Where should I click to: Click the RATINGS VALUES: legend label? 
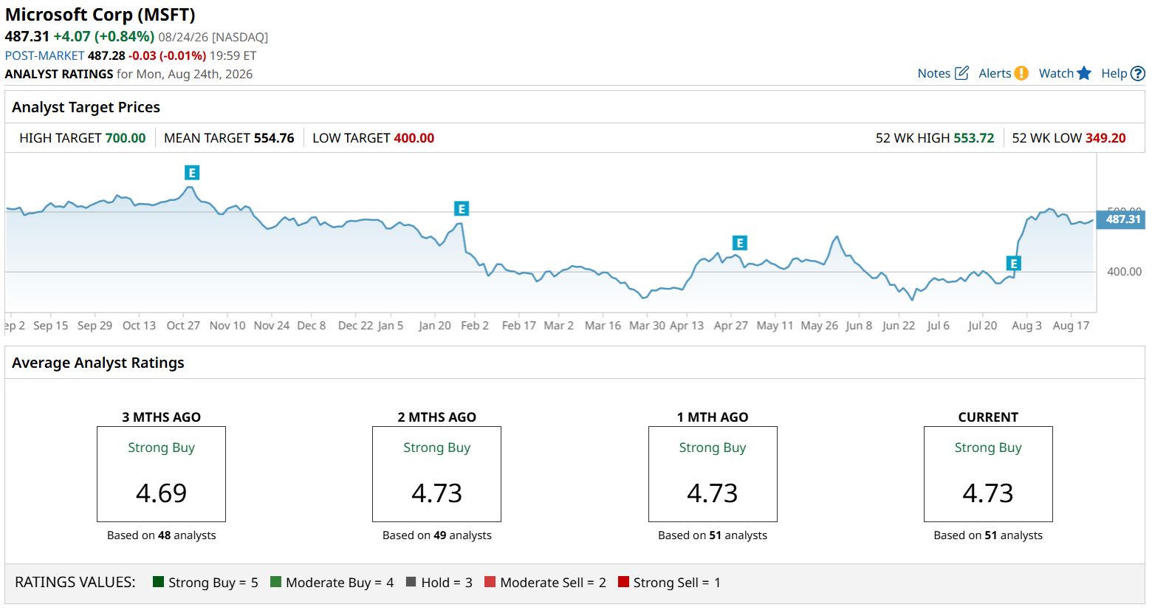(x=75, y=582)
